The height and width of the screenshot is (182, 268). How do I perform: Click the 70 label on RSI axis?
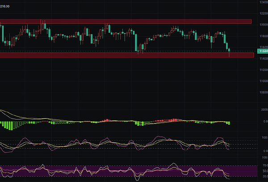tap(263, 166)
